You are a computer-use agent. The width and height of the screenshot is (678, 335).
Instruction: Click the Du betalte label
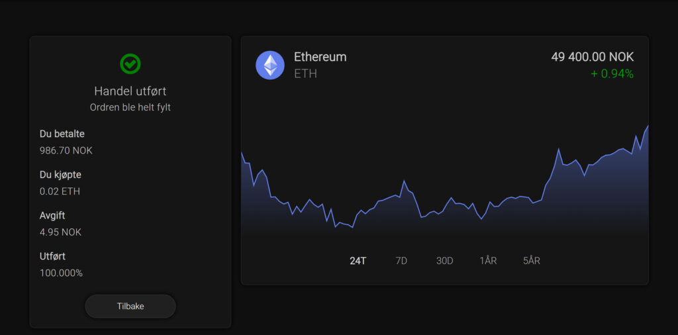[x=62, y=134]
